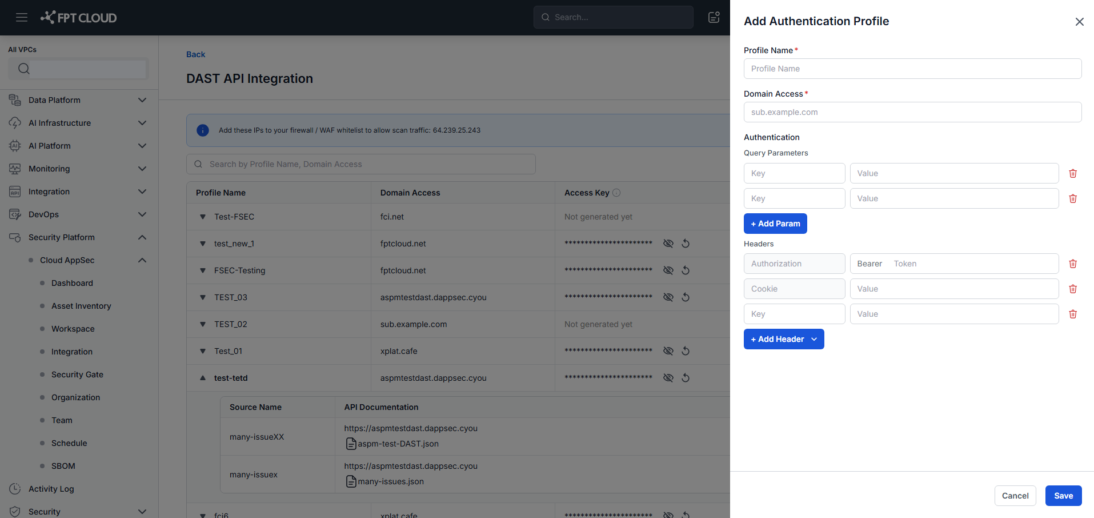1094x518 pixels.
Task: Click the search magnifier in All VPCs
Action: (24, 69)
